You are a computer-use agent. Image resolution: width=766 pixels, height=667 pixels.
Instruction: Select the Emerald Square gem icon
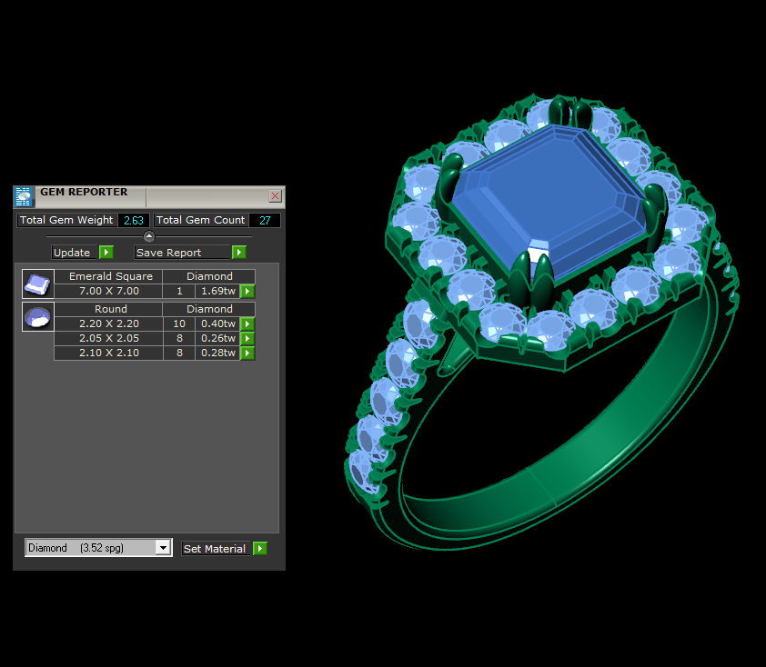[37, 284]
